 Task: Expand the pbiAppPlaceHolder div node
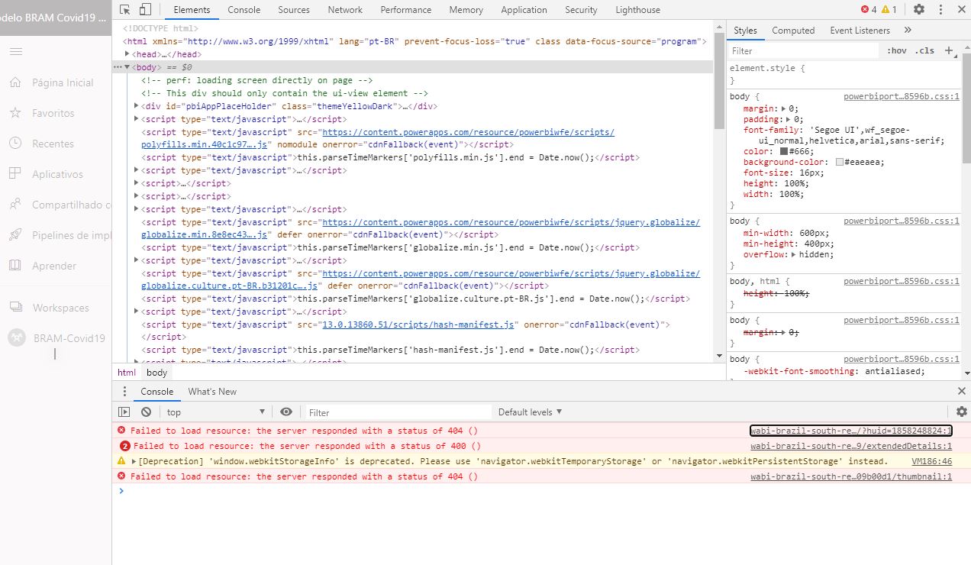(136, 106)
